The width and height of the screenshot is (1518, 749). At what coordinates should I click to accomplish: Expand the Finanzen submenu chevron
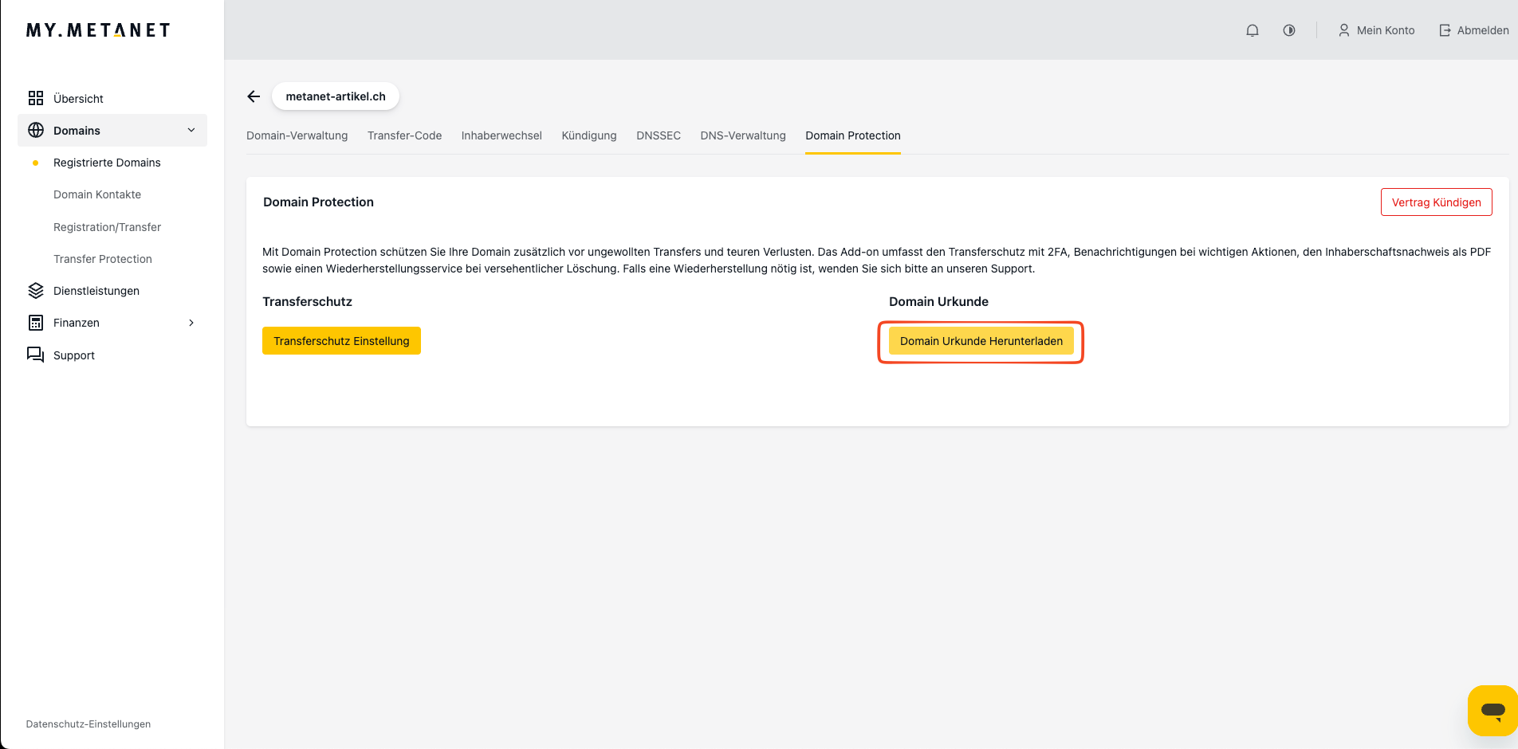(x=191, y=323)
